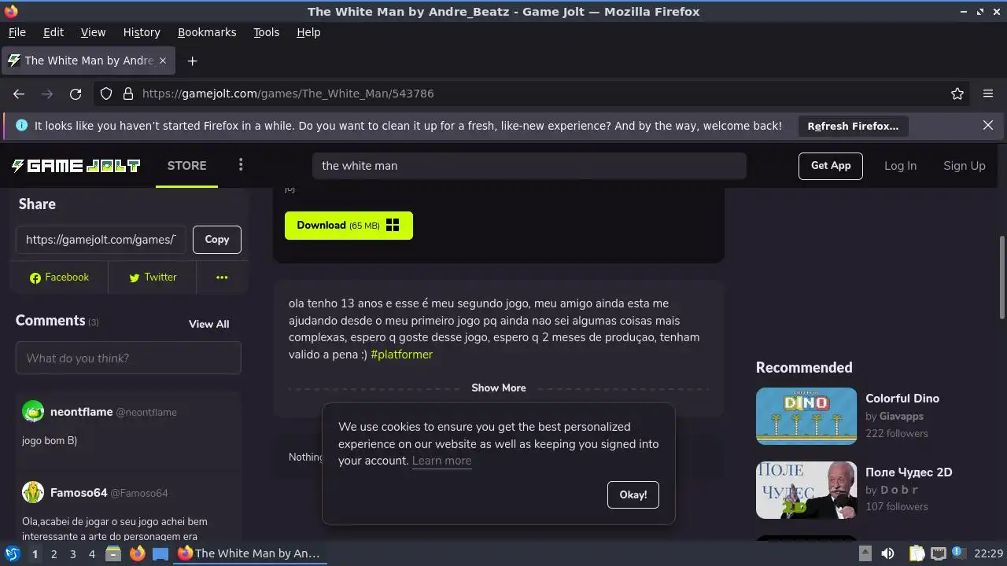
Task: Share the game on Facebook
Action: [x=59, y=277]
